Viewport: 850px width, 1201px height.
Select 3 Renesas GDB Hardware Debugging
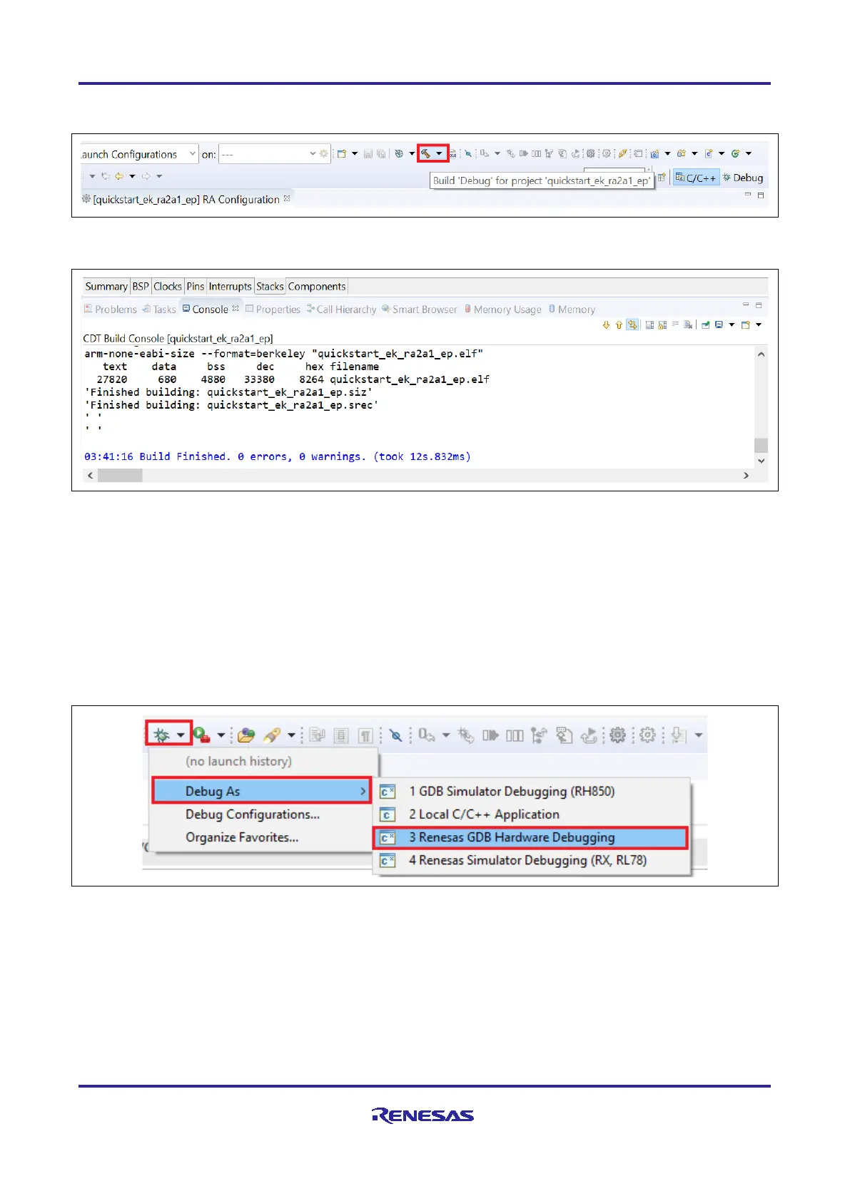[x=532, y=837]
